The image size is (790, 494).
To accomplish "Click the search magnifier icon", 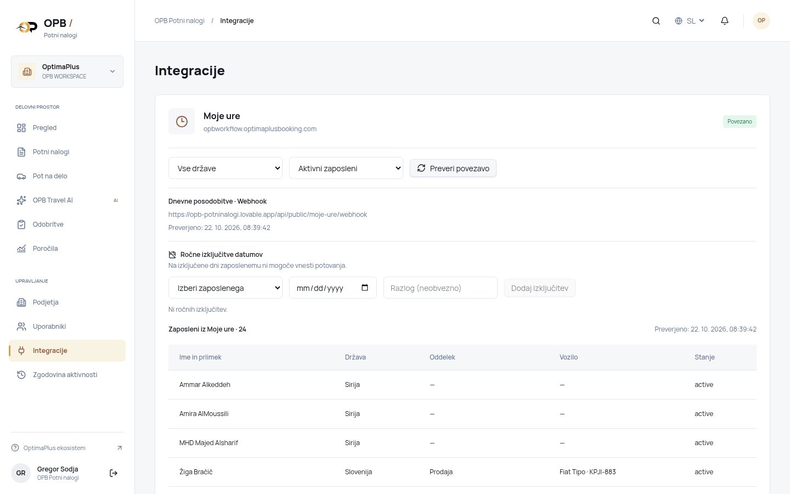I will click(656, 21).
